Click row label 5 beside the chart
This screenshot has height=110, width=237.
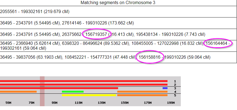pos(175,95)
